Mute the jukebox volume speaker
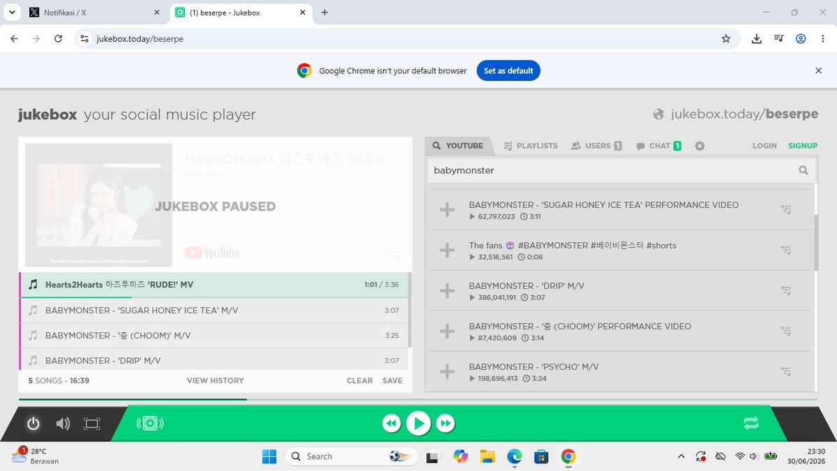Image resolution: width=837 pixels, height=471 pixels. (63, 424)
